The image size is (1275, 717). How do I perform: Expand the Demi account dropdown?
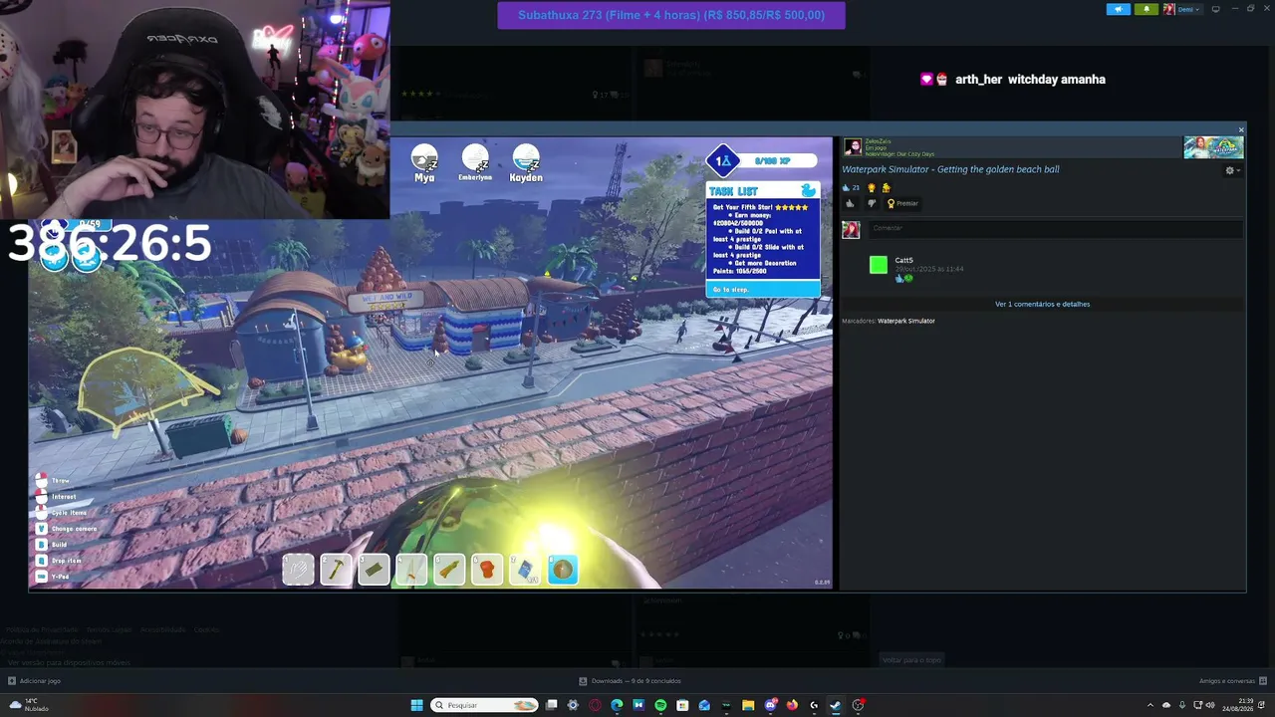pos(1189,9)
